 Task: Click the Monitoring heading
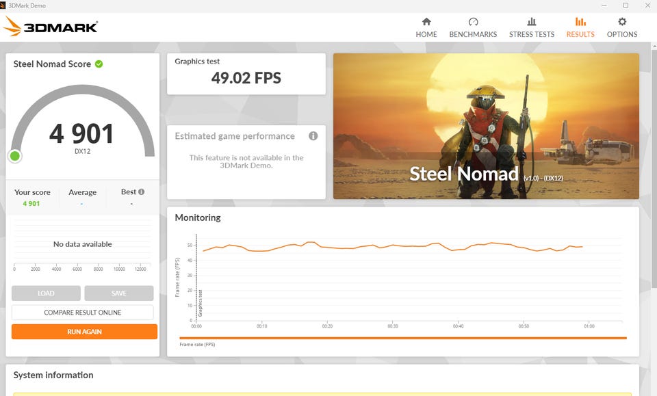(x=198, y=217)
